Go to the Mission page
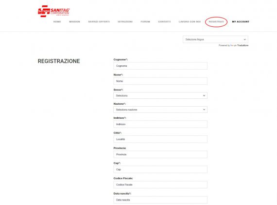 tap(74, 21)
